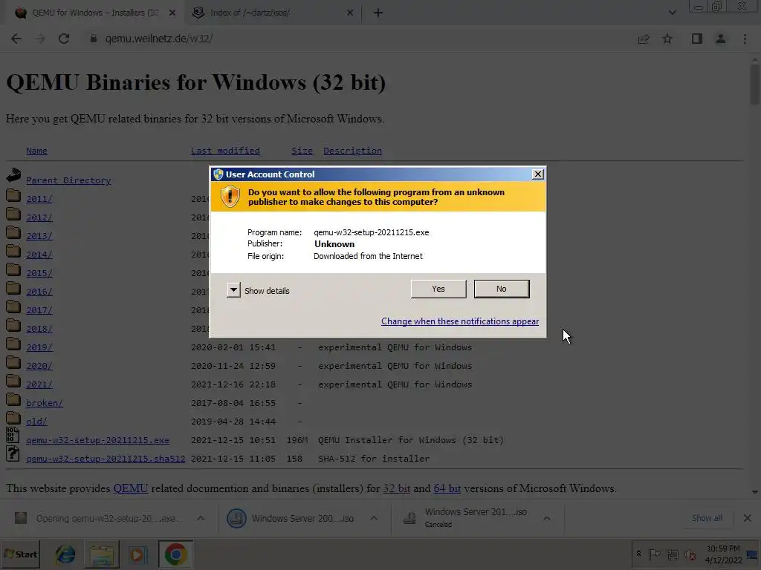
Task: Open the 2018/ folder link
Action: click(x=39, y=329)
